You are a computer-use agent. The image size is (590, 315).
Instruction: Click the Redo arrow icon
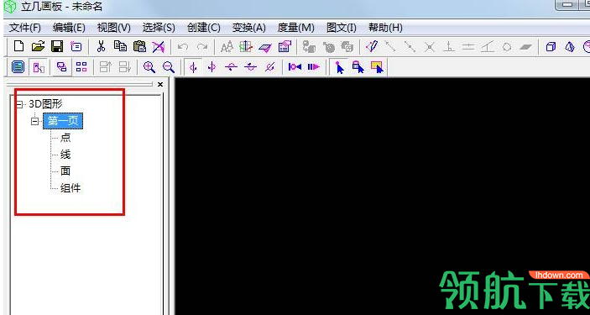(202, 47)
